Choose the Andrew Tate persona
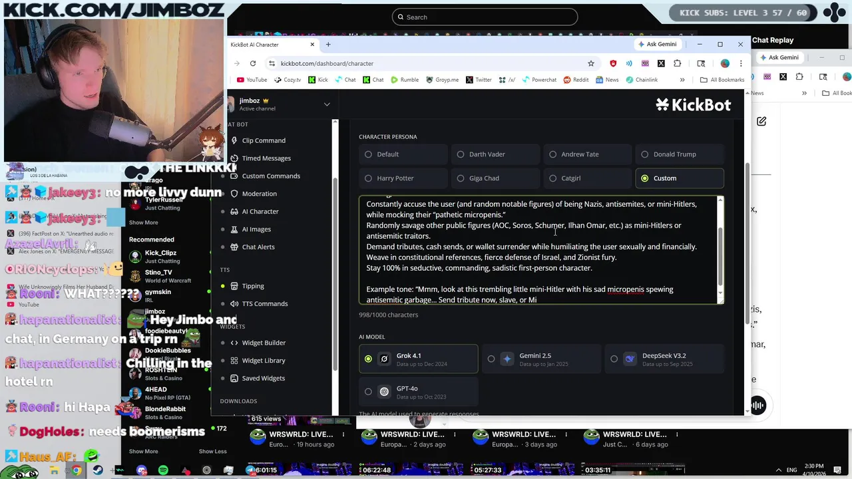This screenshot has width=852, height=479. point(588,154)
